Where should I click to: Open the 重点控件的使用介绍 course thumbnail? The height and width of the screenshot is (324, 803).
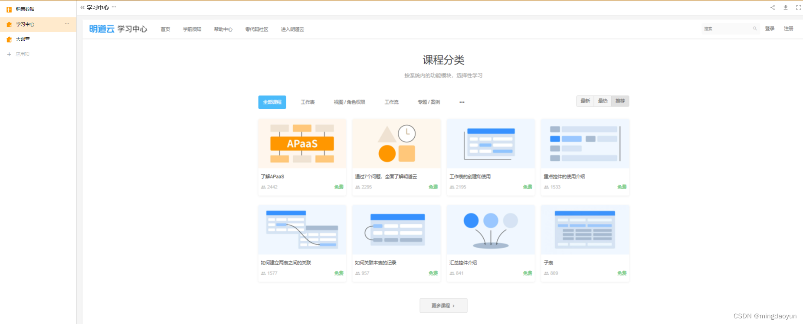pyautogui.click(x=585, y=144)
